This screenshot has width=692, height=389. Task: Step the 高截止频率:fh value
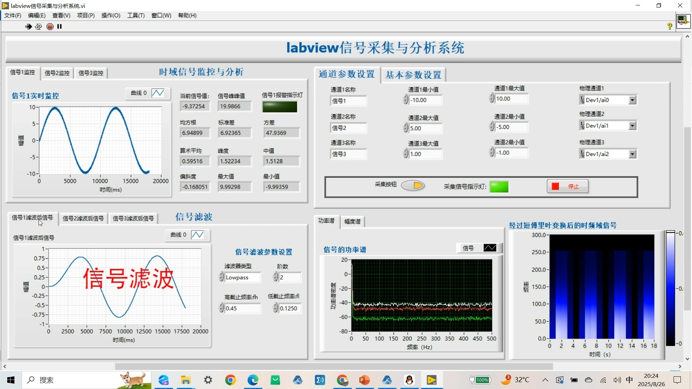point(221,308)
